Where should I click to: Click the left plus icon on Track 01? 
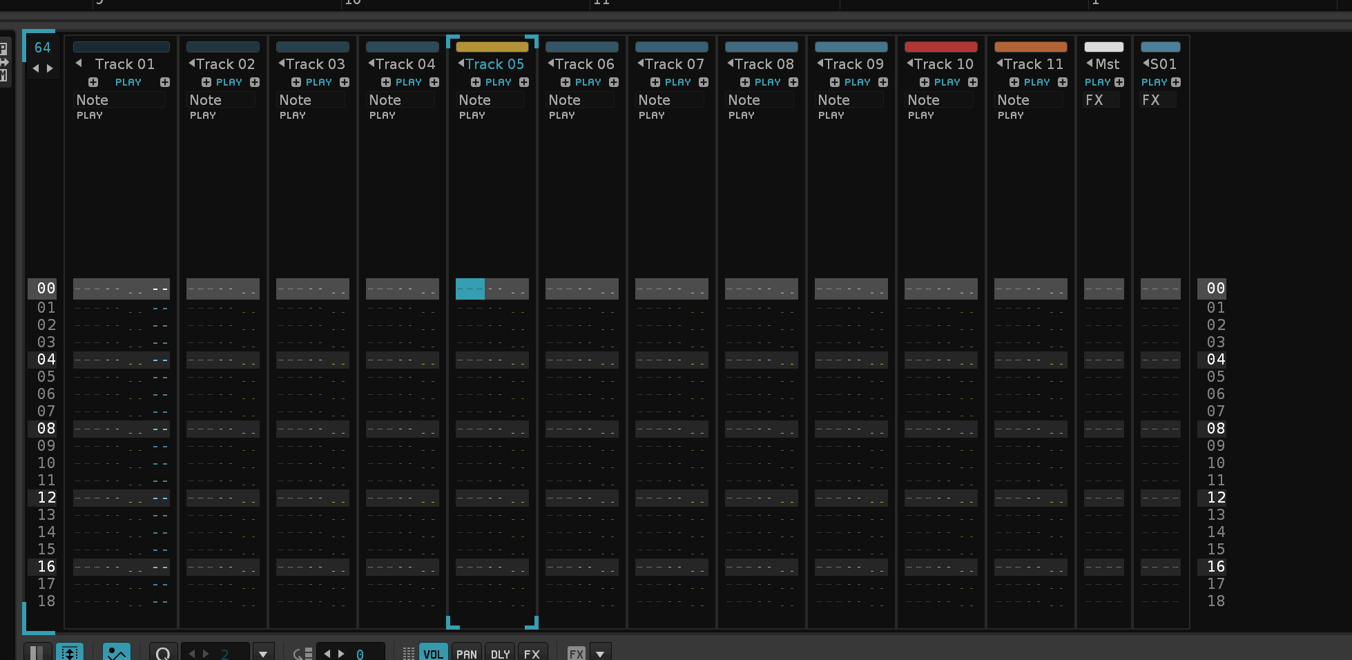[x=93, y=82]
